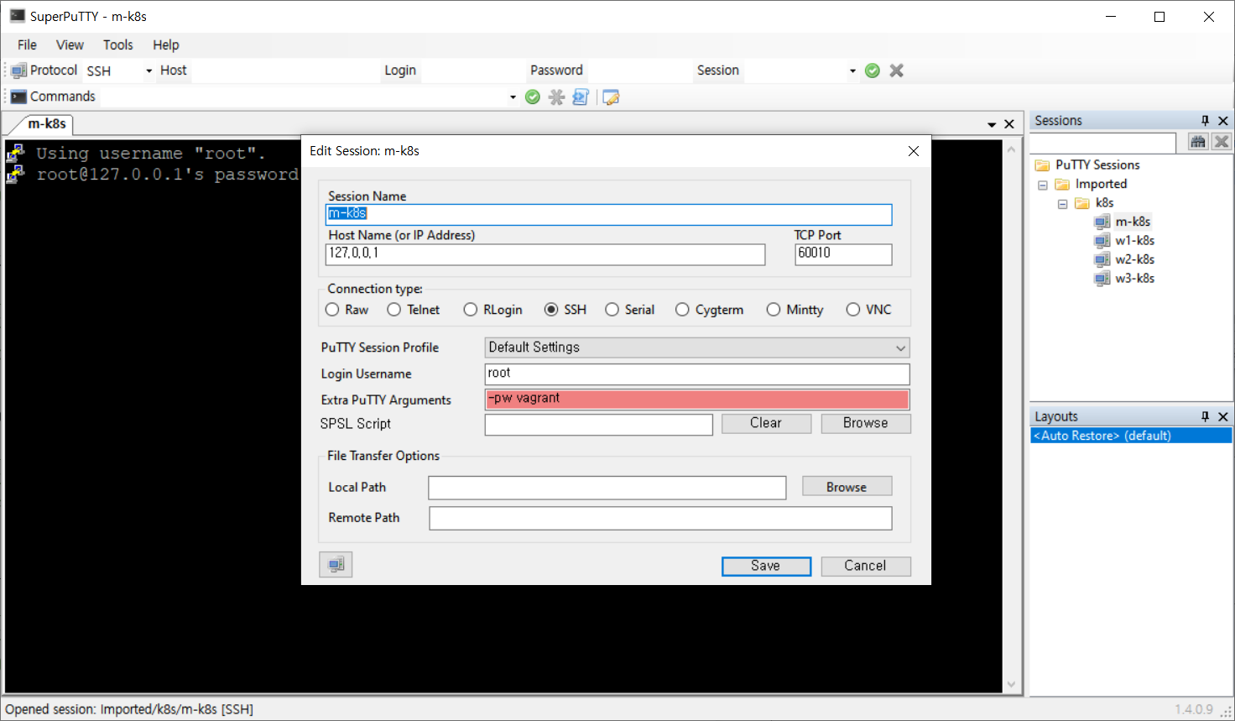The image size is (1235, 721).
Task: Pin the Sessions panel
Action: pos(1205,121)
